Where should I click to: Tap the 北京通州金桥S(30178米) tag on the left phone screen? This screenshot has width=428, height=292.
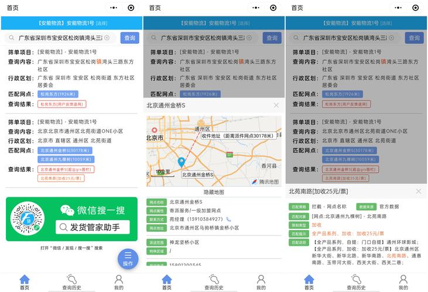65,151
